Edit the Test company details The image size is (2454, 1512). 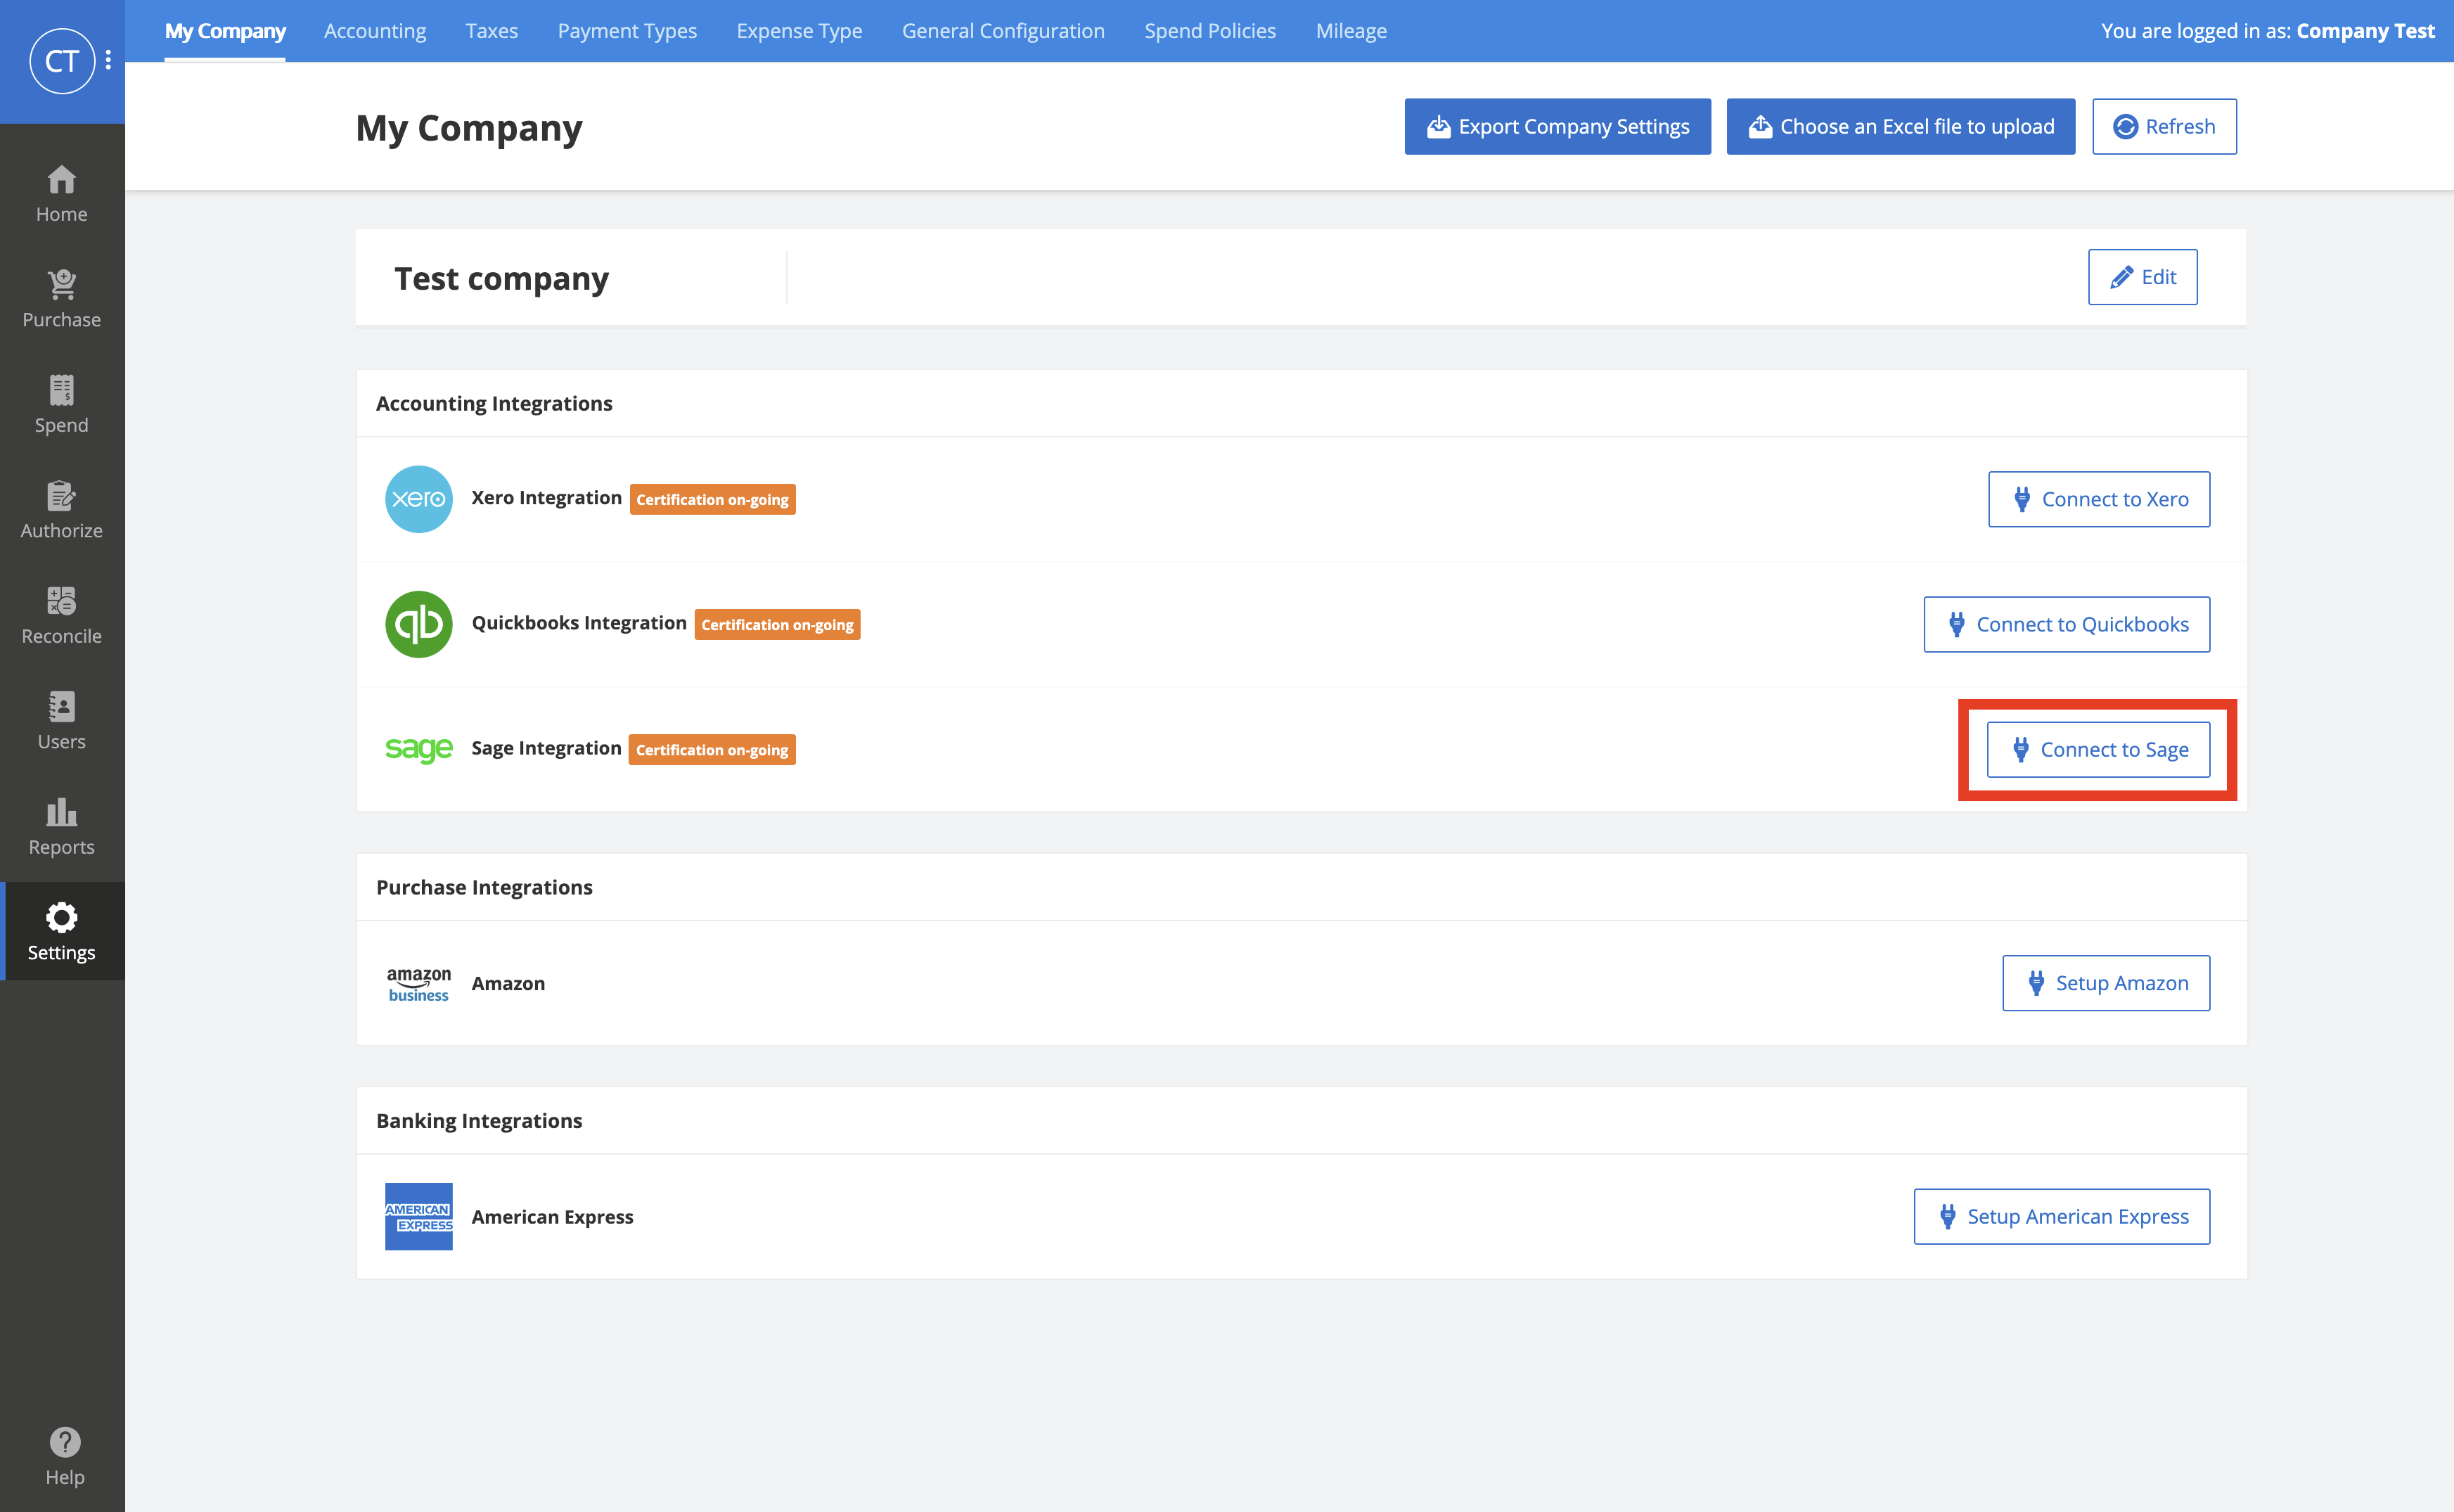click(x=2142, y=277)
